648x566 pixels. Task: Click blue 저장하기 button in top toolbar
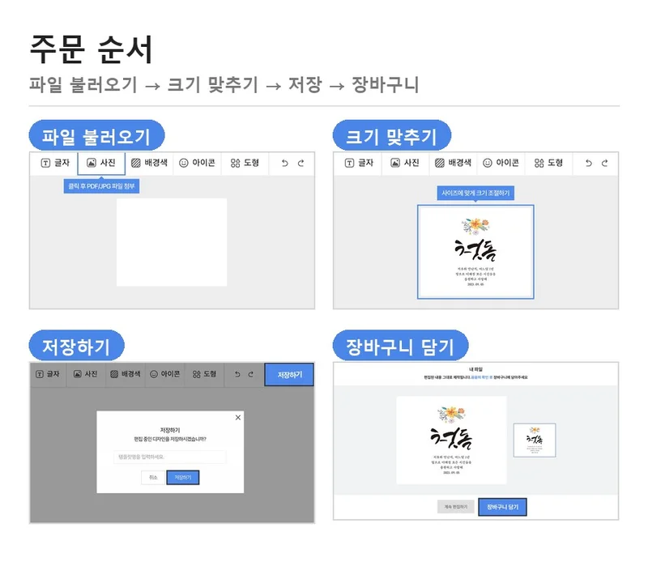click(x=289, y=375)
